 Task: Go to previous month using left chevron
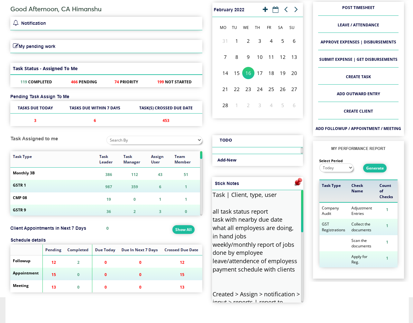pyautogui.click(x=286, y=10)
